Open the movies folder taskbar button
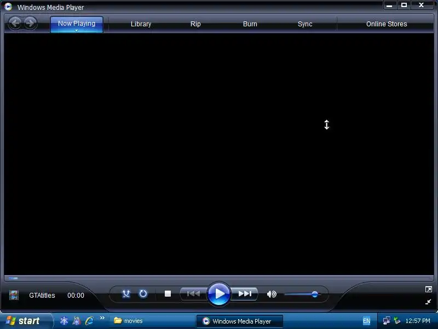The width and height of the screenshot is (438, 329). (152, 321)
